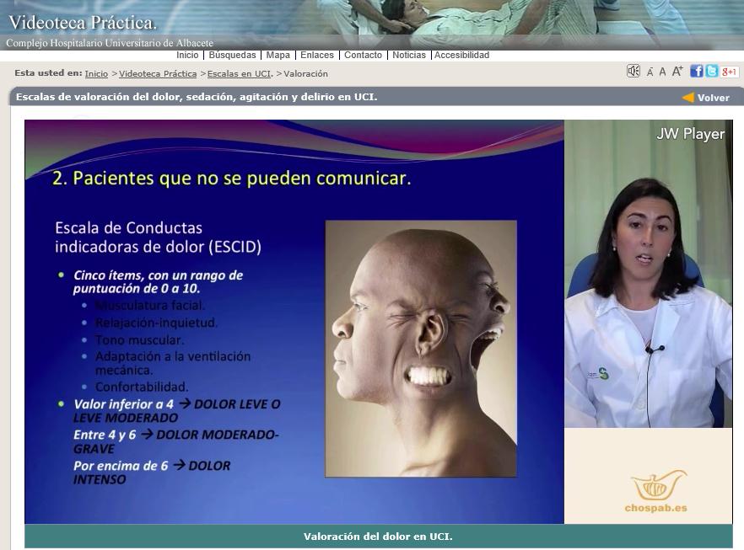This screenshot has height=550, width=744.
Task: Open the Enlaces menu item
Action: (317, 56)
